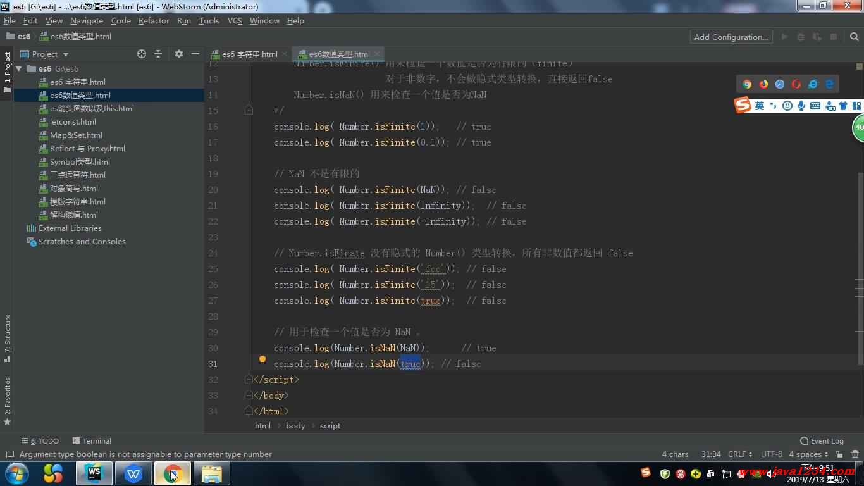The width and height of the screenshot is (864, 486).
Task: Fold the comment block at line 15
Action: pos(249,110)
